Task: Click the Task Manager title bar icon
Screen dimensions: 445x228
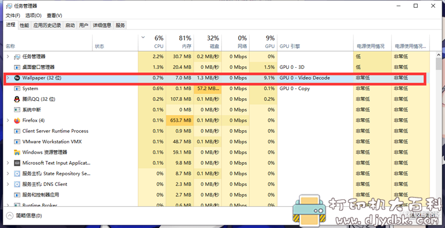Action: [9, 6]
